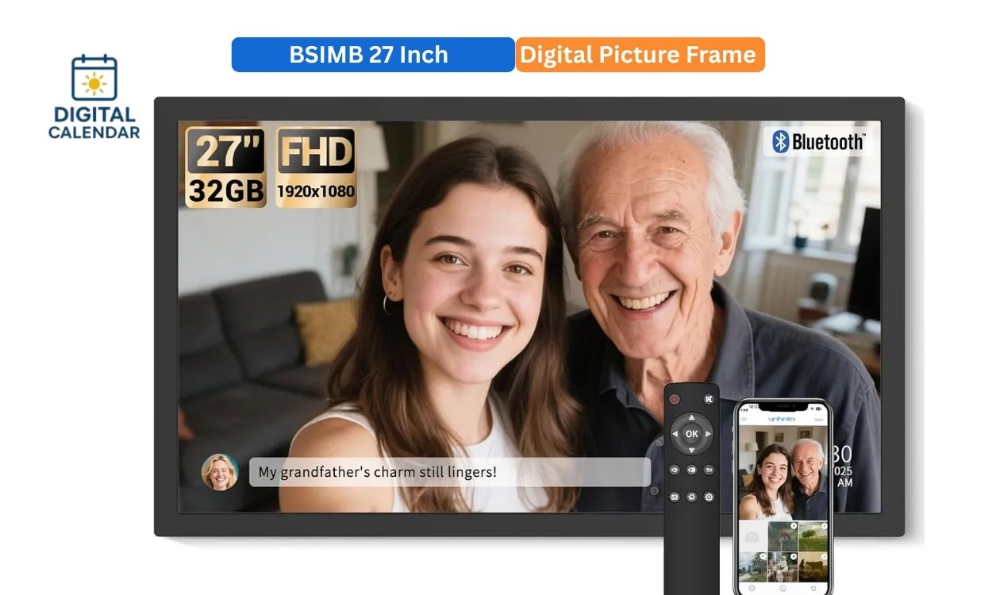Tap Next in the vphoto top-right corner
The image size is (1000, 595).
(817, 419)
